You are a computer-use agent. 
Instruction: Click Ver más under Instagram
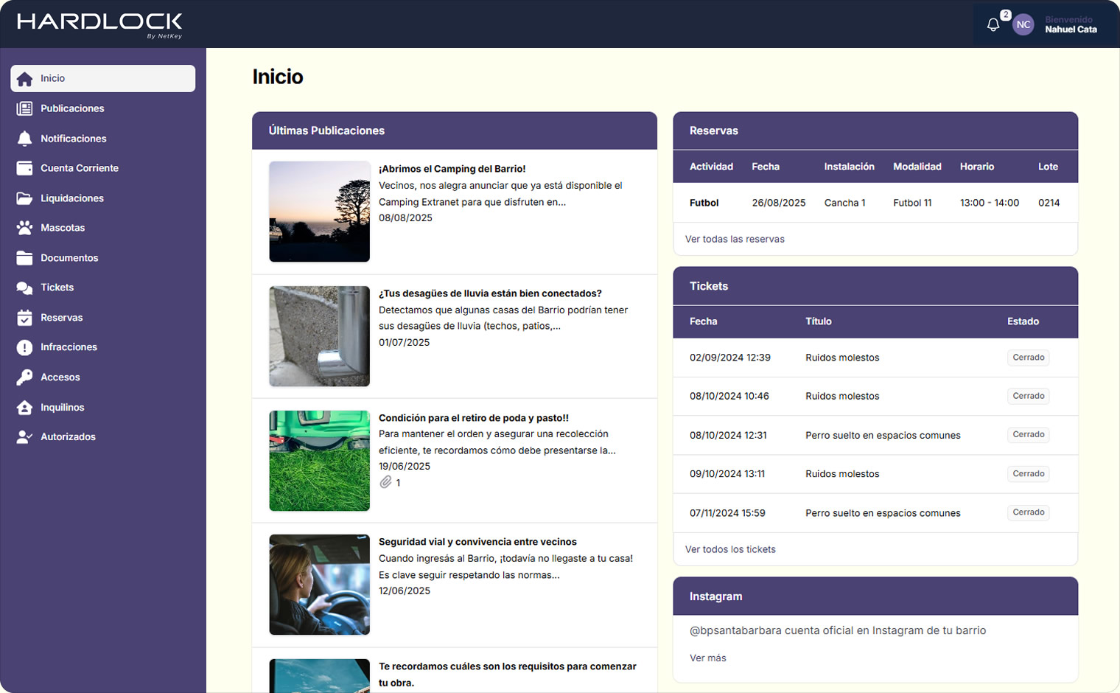tap(707, 658)
